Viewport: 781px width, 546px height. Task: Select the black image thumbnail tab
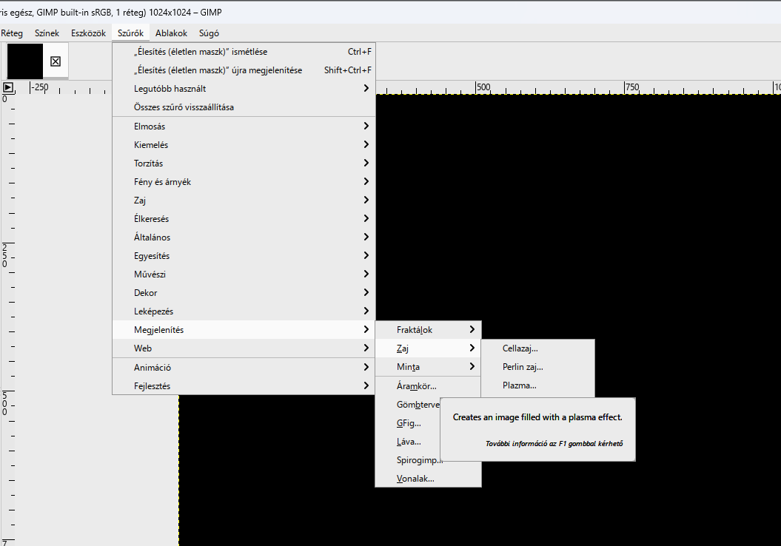point(25,61)
